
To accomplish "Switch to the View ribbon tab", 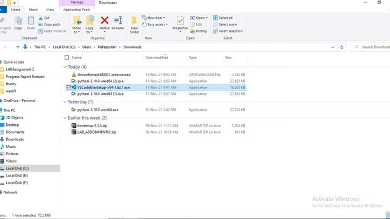I will click(50, 10).
